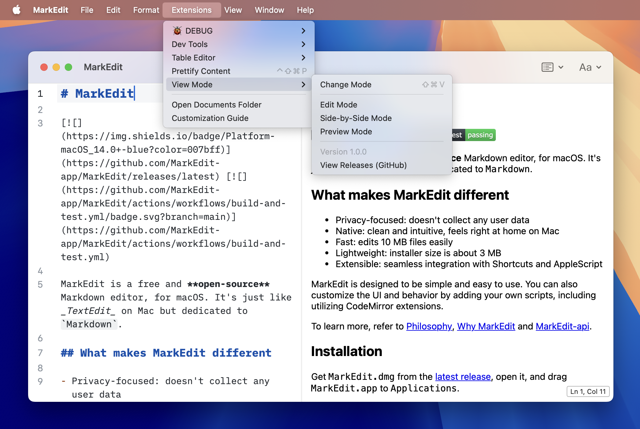Screen dimensions: 640x429
Task: Open the table of contents toolbar icon
Action: [547, 67]
